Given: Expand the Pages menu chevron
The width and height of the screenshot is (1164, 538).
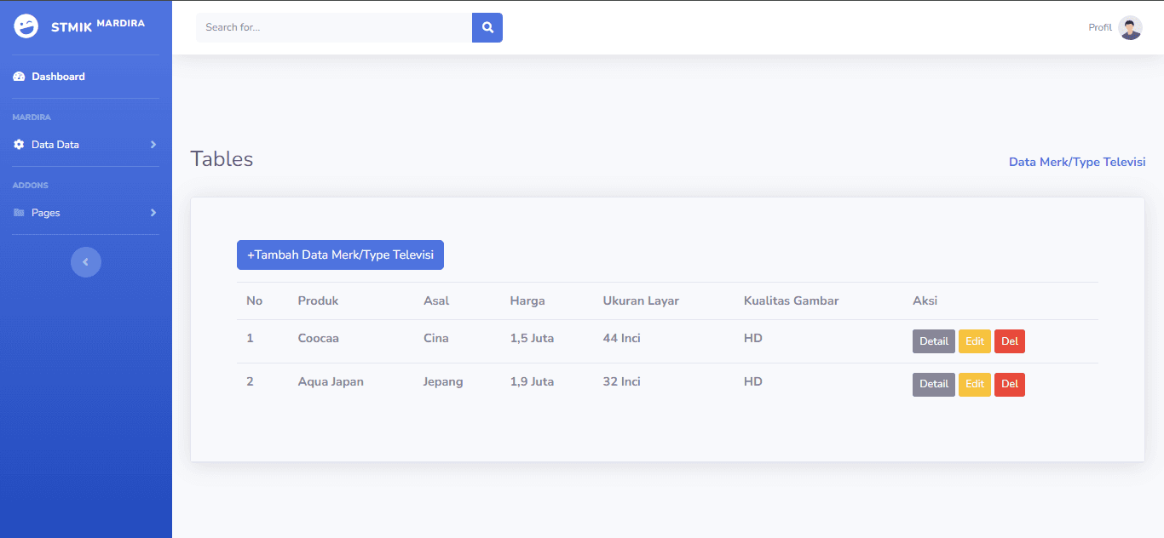Looking at the screenshot, I should [153, 213].
